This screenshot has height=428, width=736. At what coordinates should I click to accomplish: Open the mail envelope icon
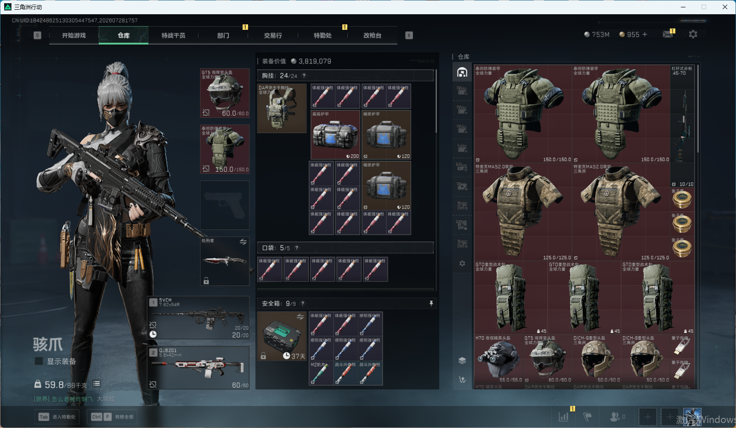[x=668, y=34]
